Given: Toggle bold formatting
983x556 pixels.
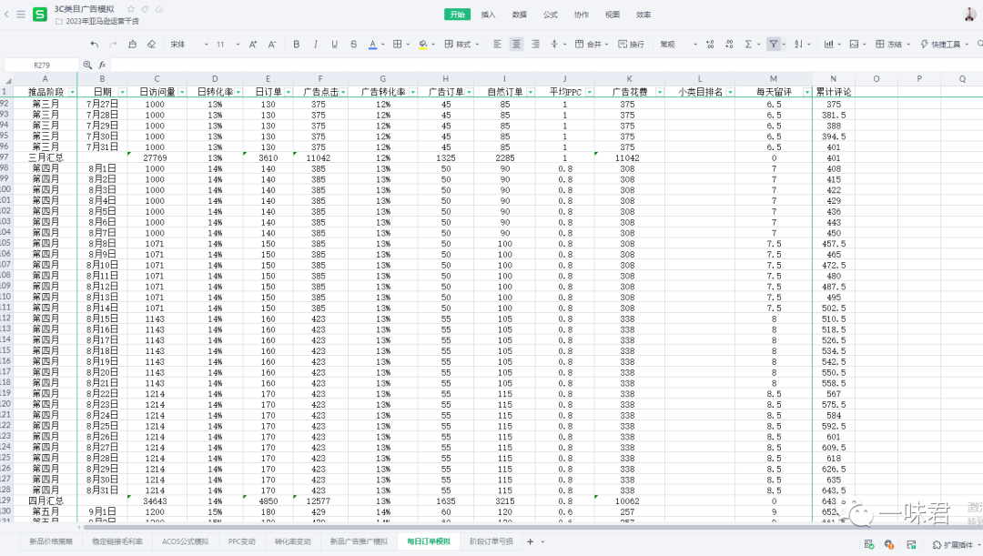Looking at the screenshot, I should tap(297, 44).
